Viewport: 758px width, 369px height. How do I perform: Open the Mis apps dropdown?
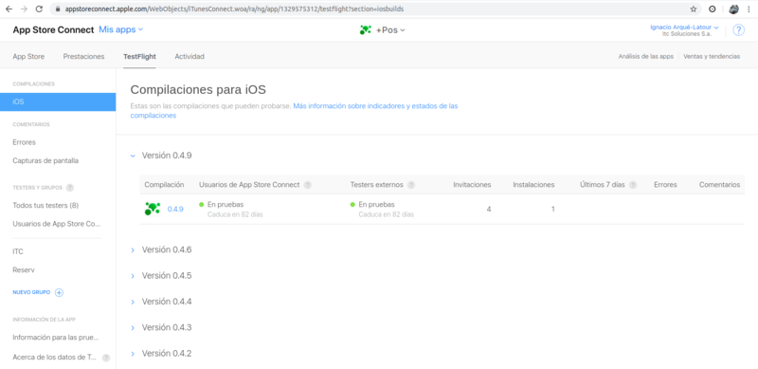click(121, 29)
